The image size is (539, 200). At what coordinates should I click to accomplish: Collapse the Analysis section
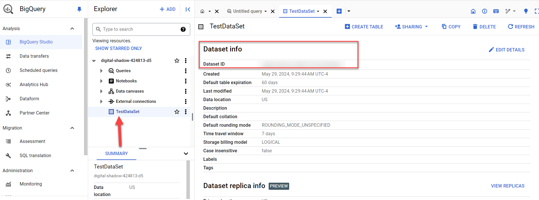pyautogui.click(x=72, y=28)
